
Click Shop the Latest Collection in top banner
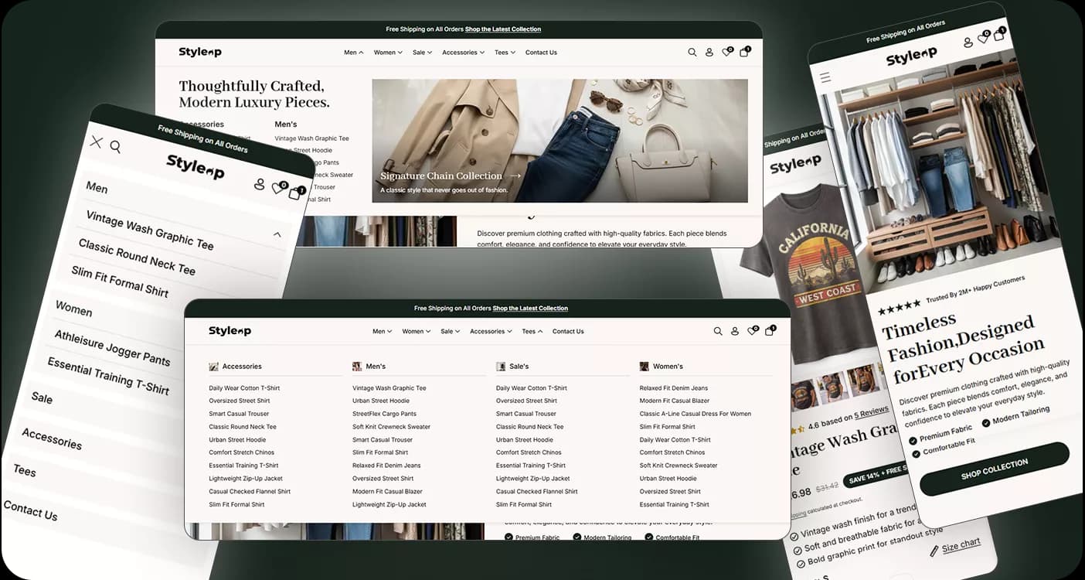(503, 29)
